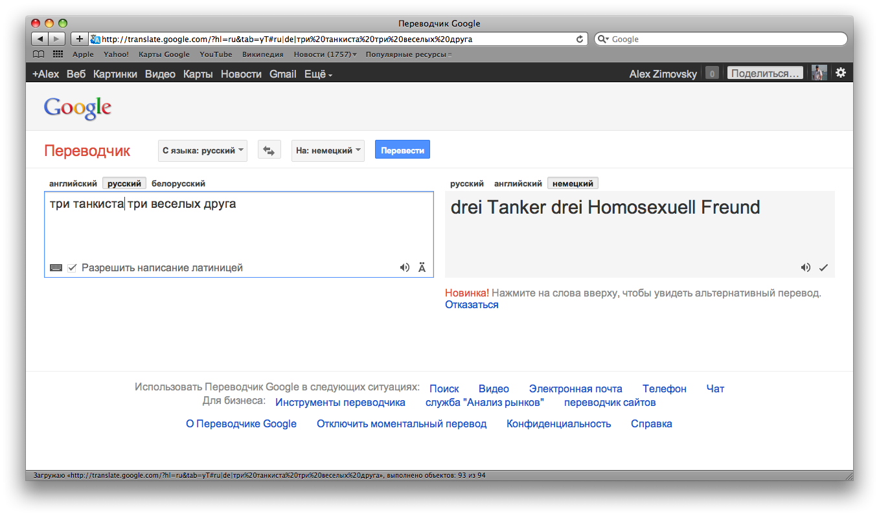Open Инструменты переводчика link

[x=340, y=402]
